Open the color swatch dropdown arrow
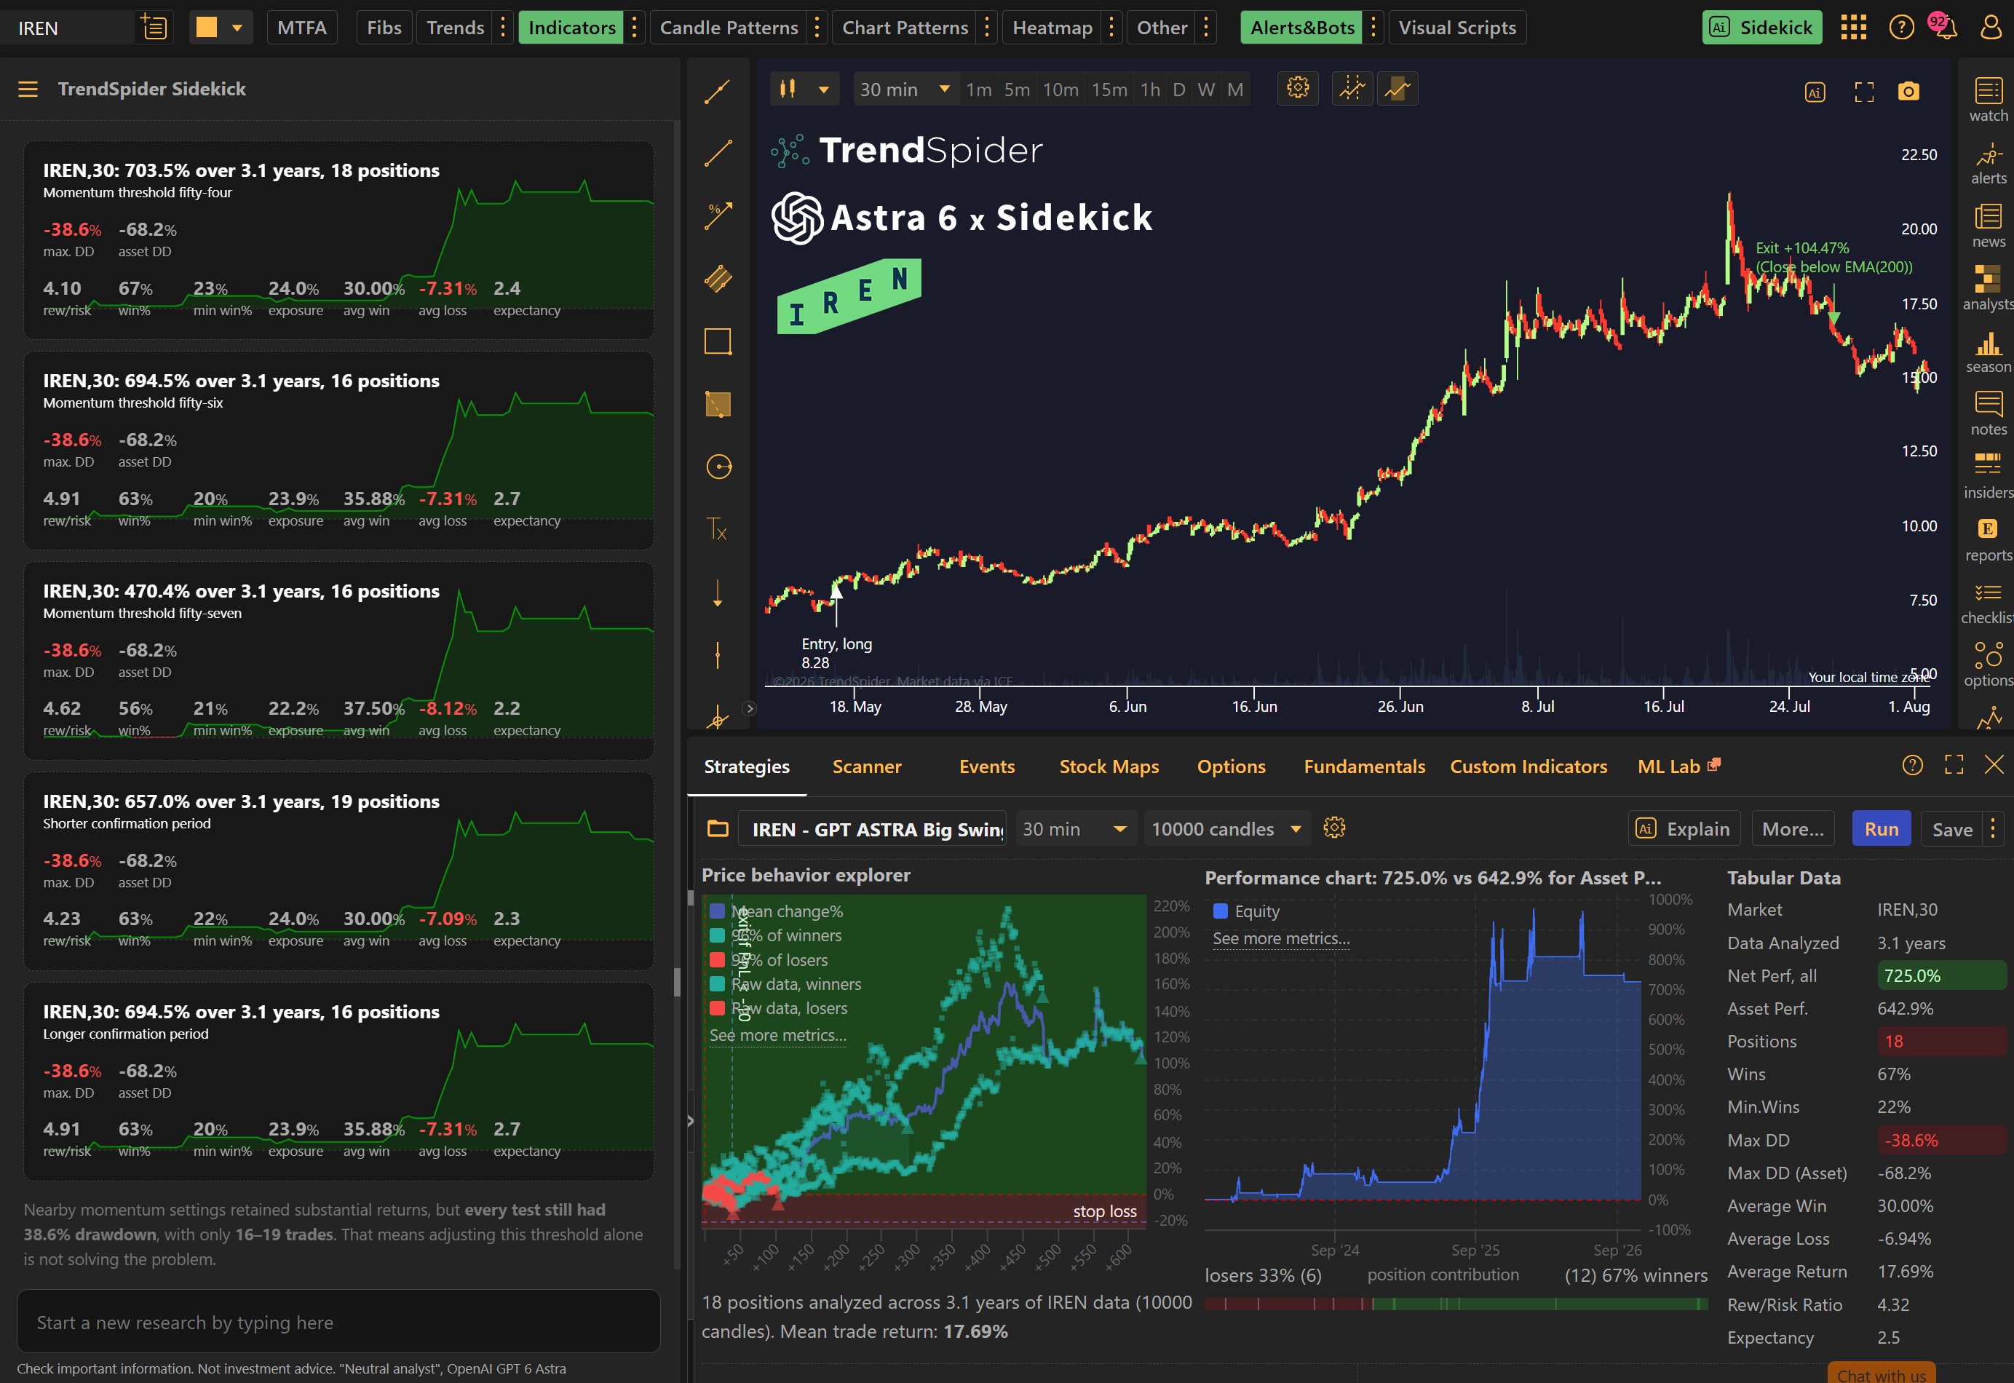This screenshot has height=1383, width=2014. (x=237, y=28)
